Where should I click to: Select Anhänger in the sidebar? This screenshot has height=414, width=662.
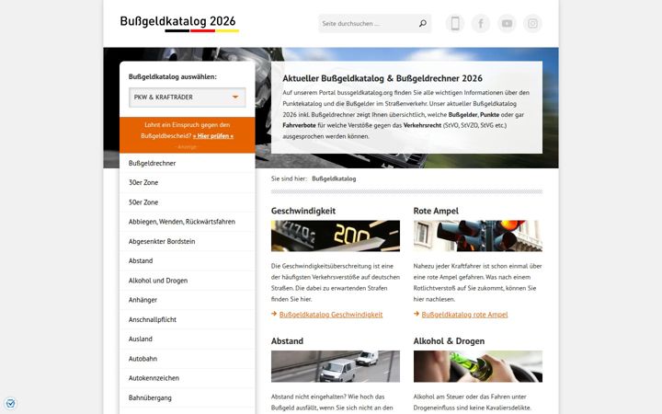point(188,300)
